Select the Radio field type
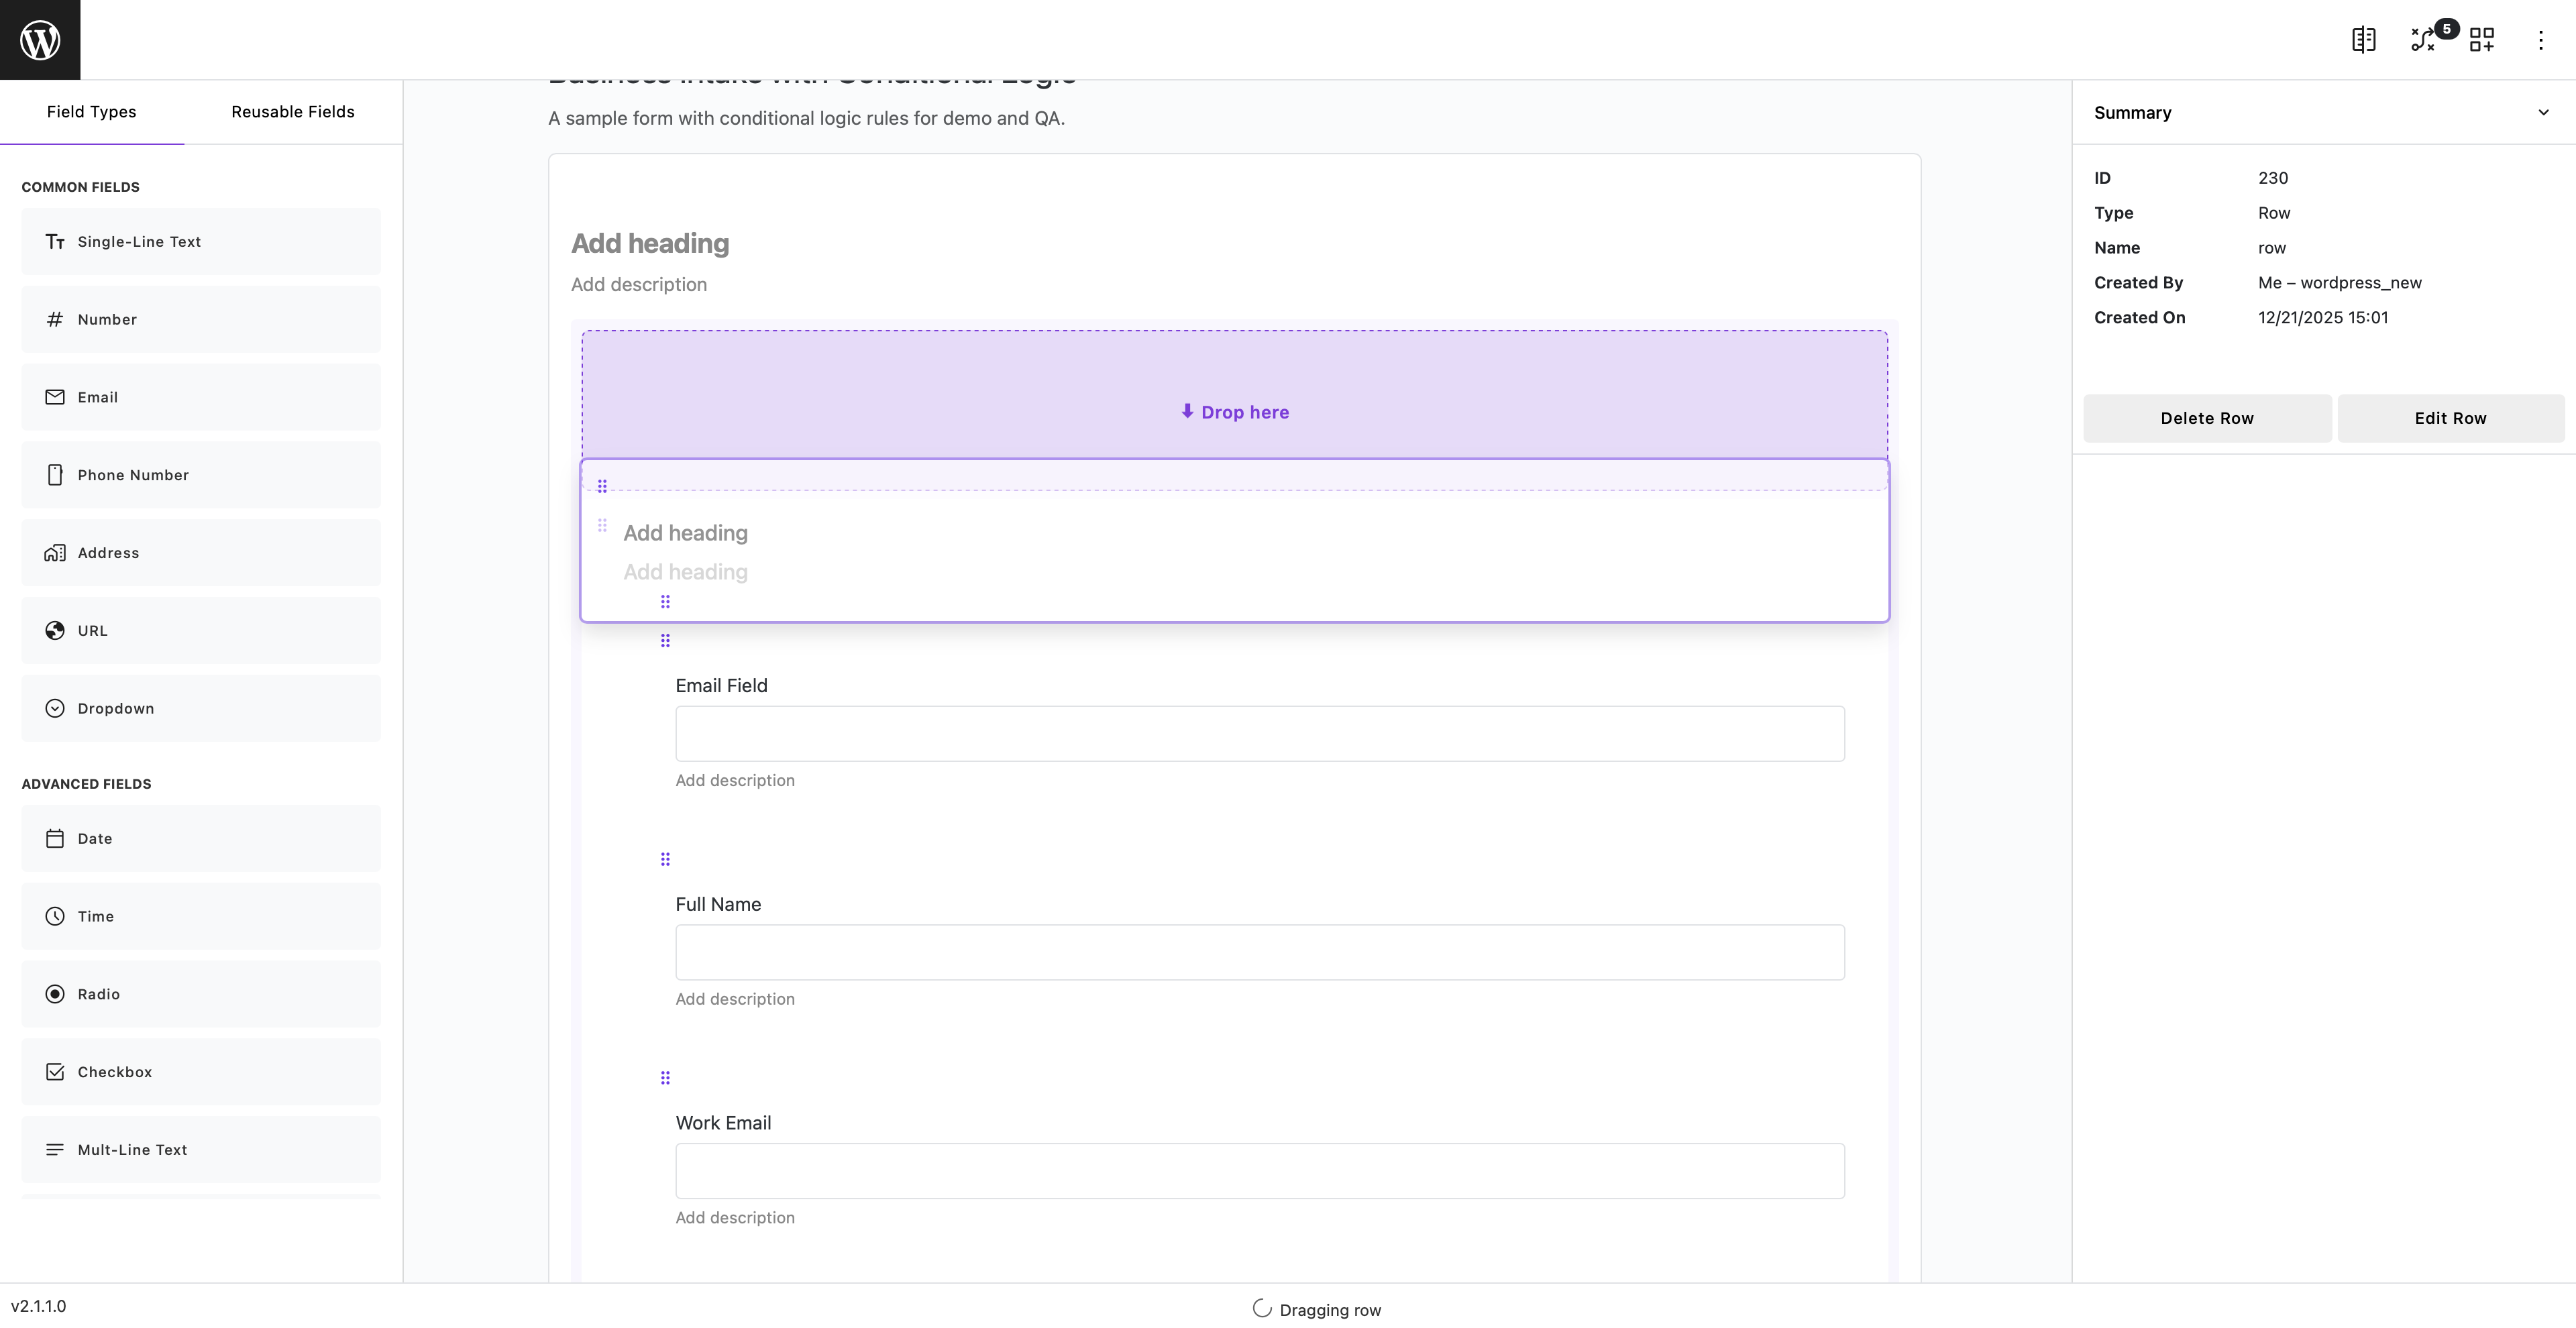 (x=200, y=993)
